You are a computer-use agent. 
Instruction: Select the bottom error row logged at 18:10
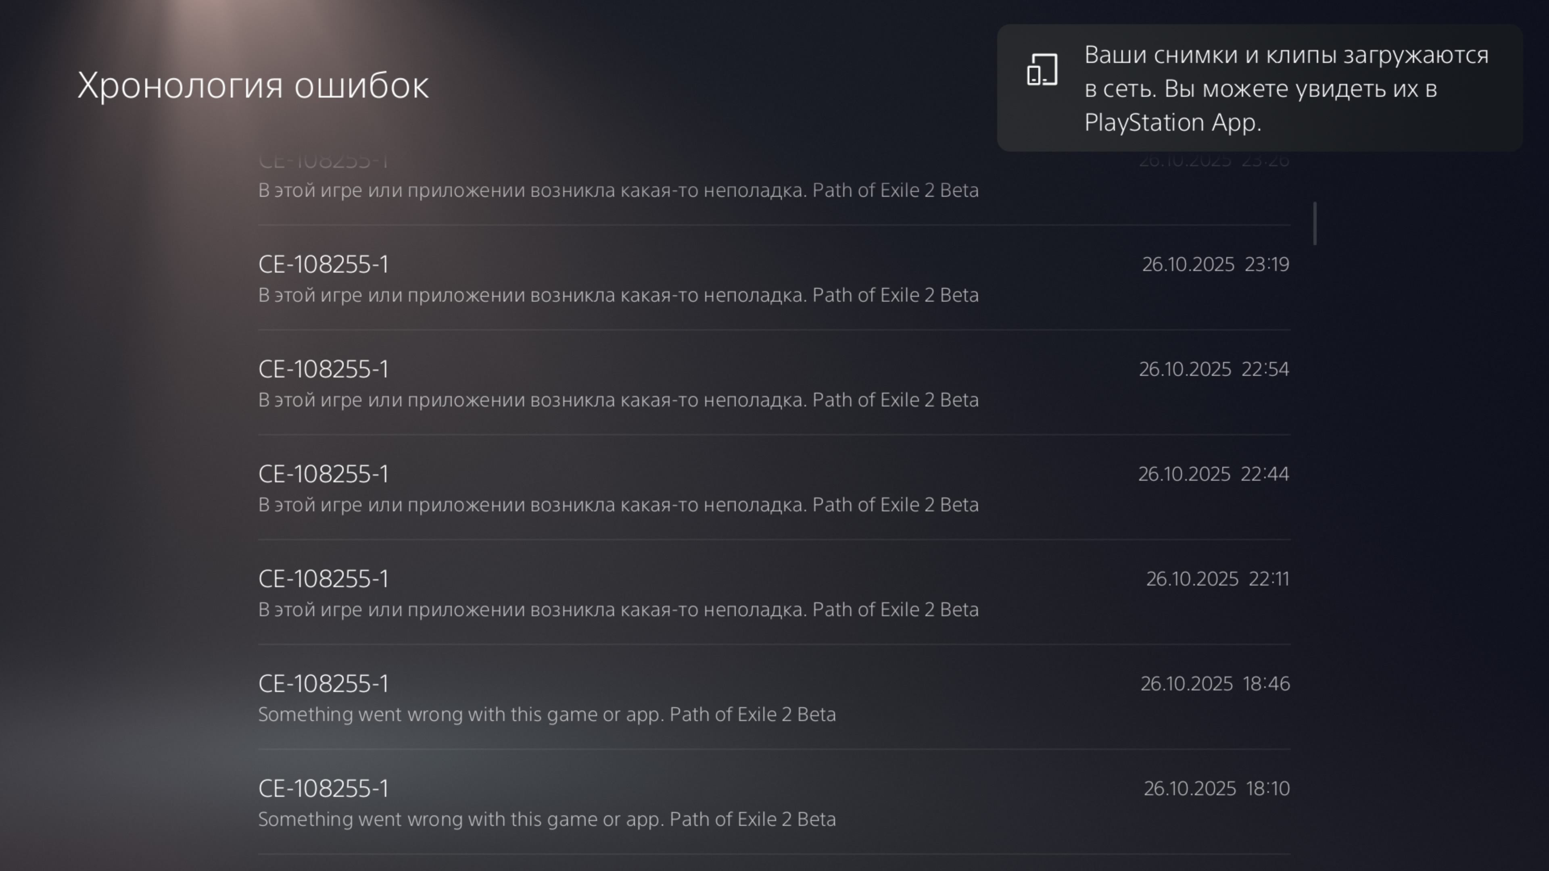[774, 802]
